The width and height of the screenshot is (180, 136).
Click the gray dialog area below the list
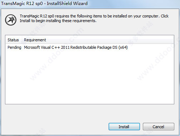tap(90, 113)
